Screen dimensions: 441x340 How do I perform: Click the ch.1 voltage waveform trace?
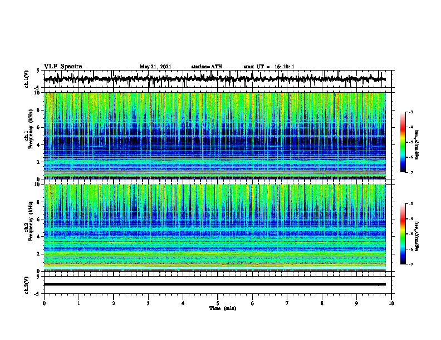click(x=214, y=79)
